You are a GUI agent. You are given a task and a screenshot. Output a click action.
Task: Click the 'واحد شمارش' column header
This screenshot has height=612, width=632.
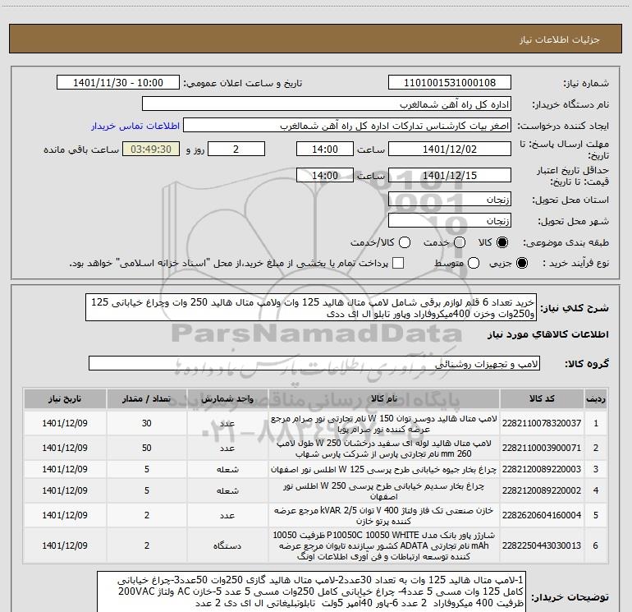227,398
